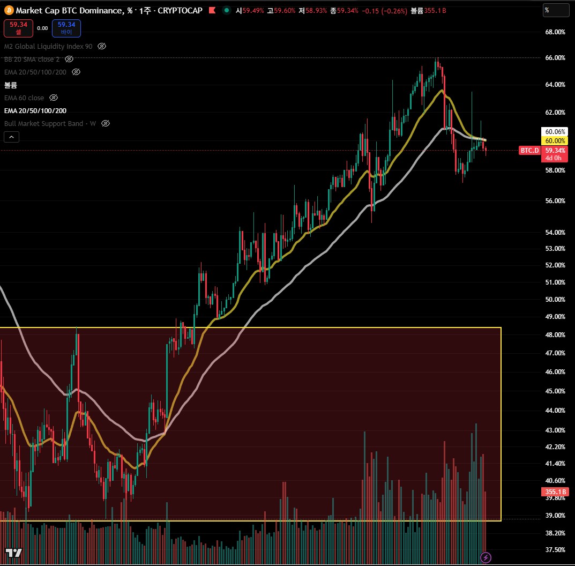Click the yellow 60.00% EMA price label
Viewport: 575px width, 566px height.
(555, 141)
